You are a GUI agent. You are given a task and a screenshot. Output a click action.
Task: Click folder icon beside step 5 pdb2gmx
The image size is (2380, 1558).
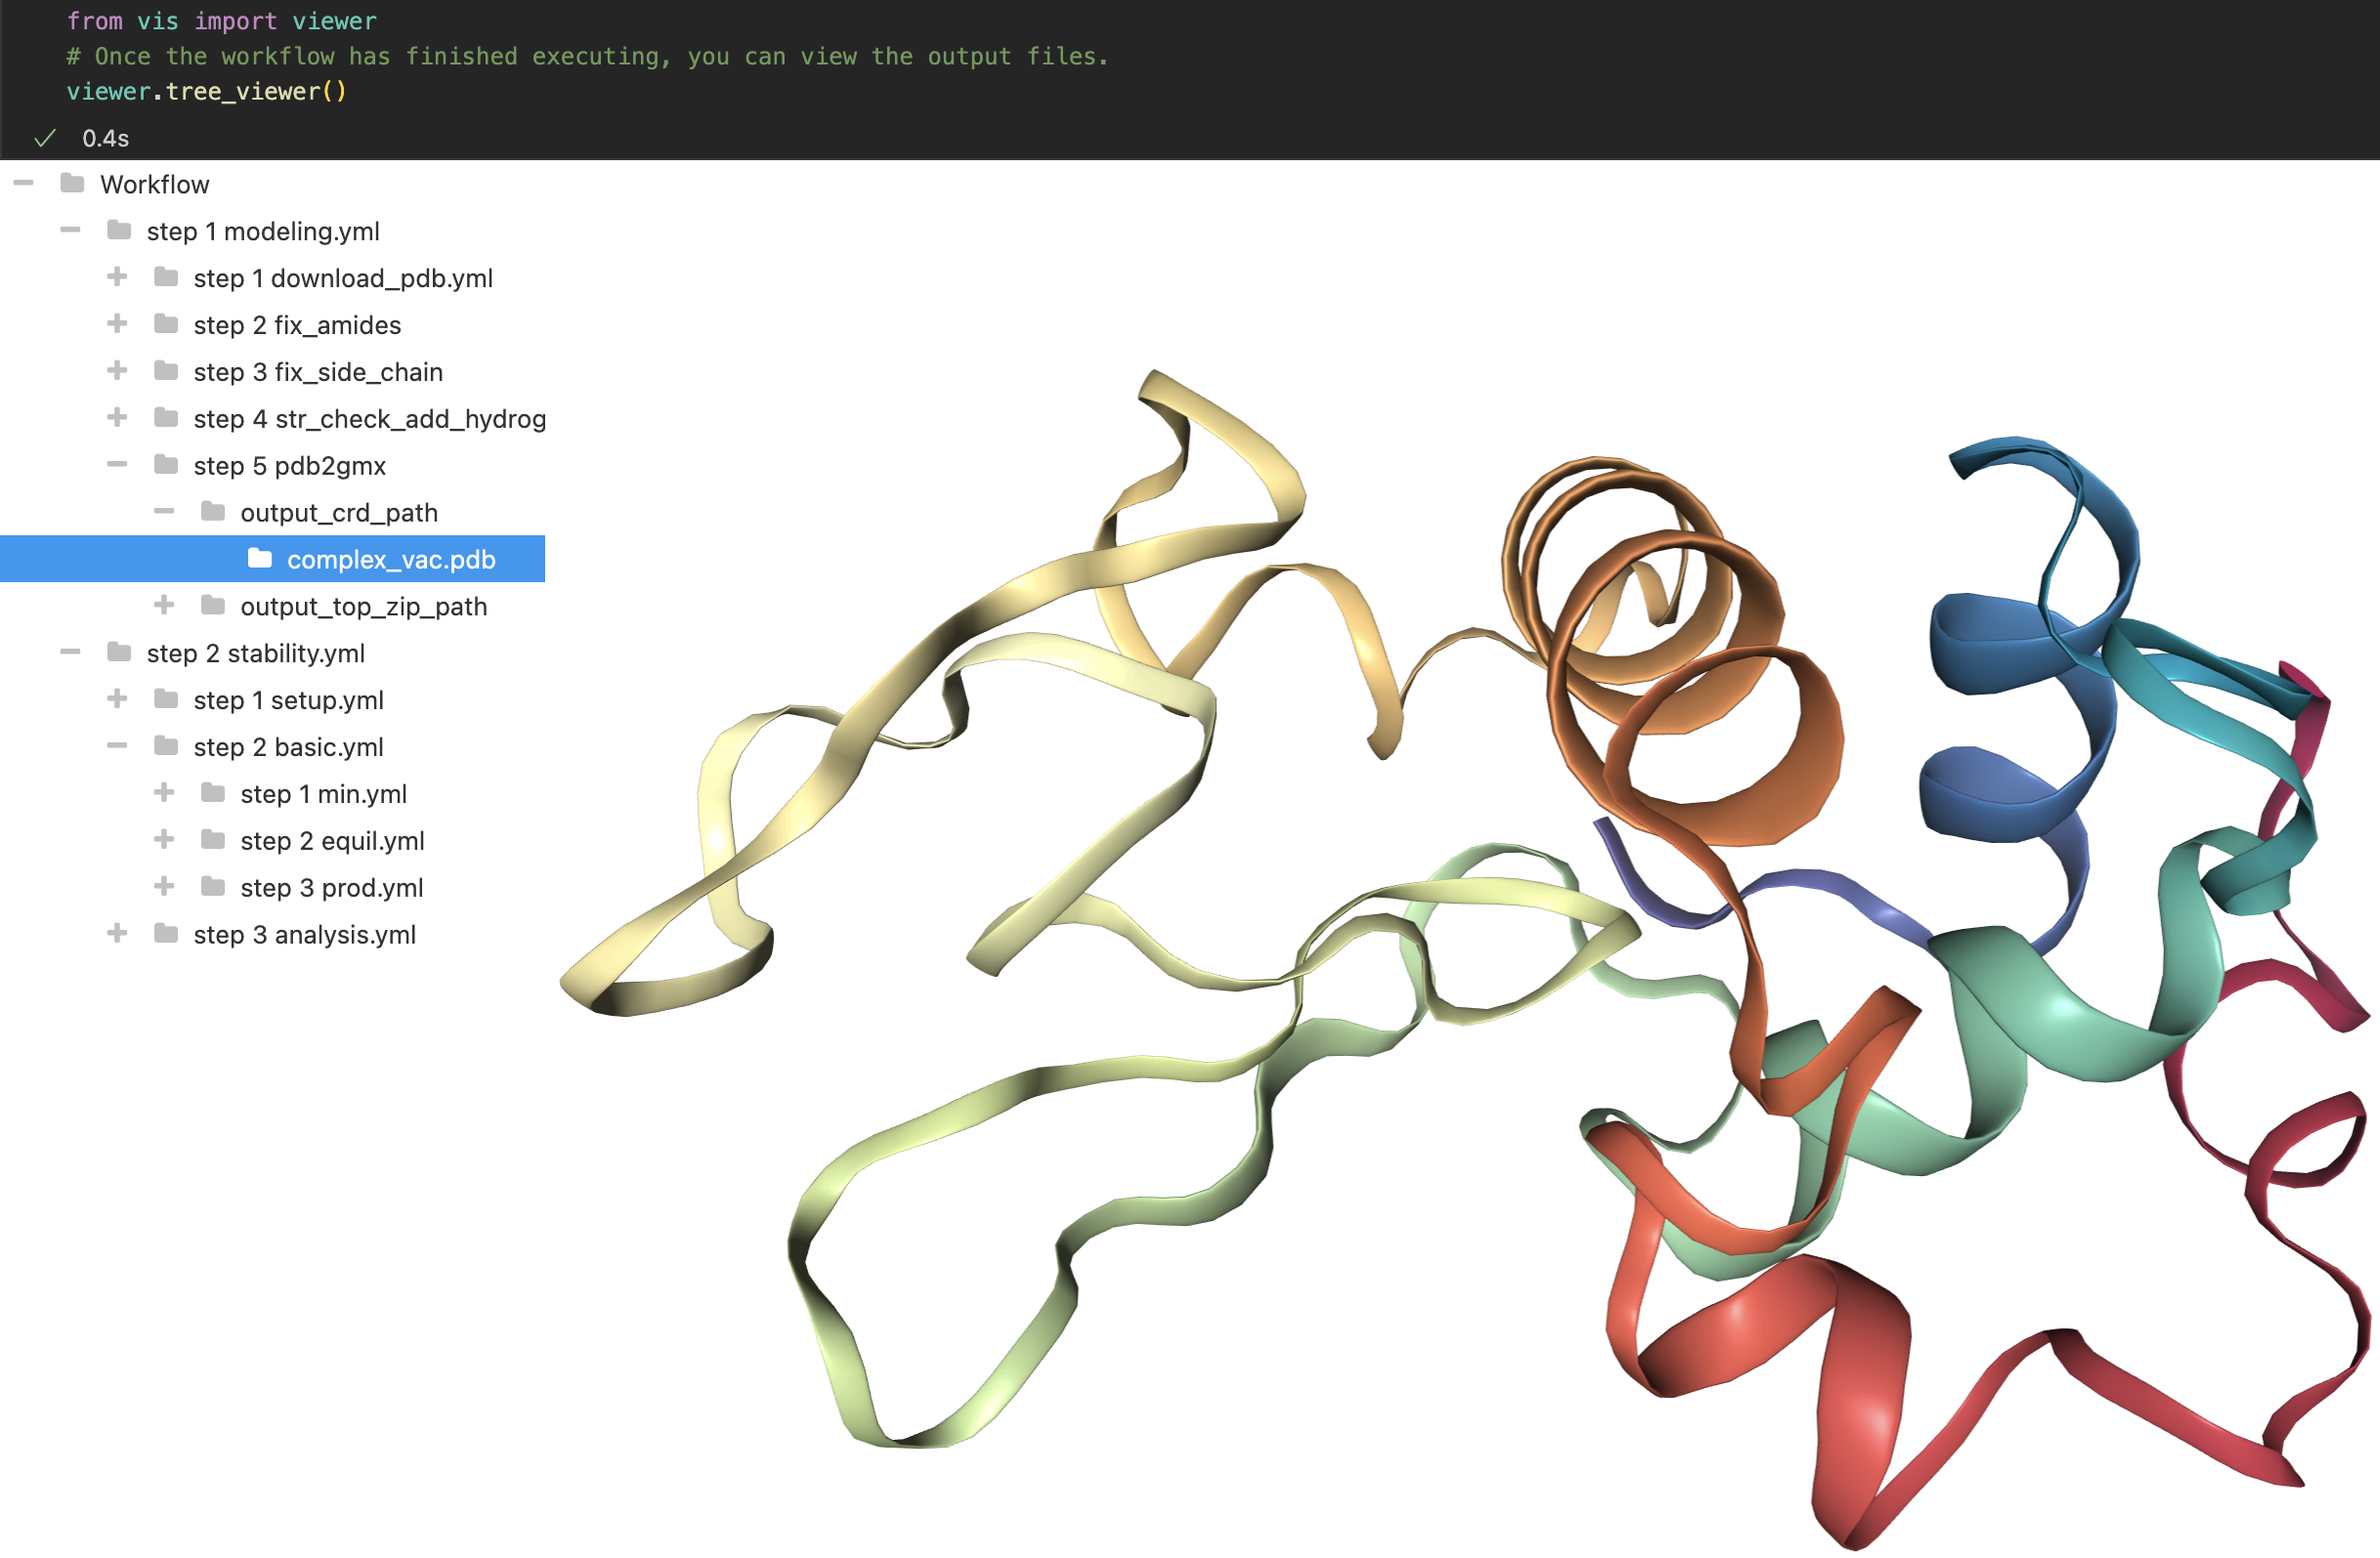point(166,464)
